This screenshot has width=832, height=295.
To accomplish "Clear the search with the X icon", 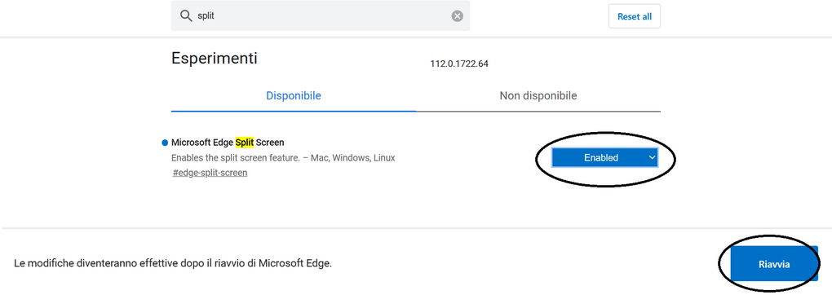I will [x=458, y=16].
